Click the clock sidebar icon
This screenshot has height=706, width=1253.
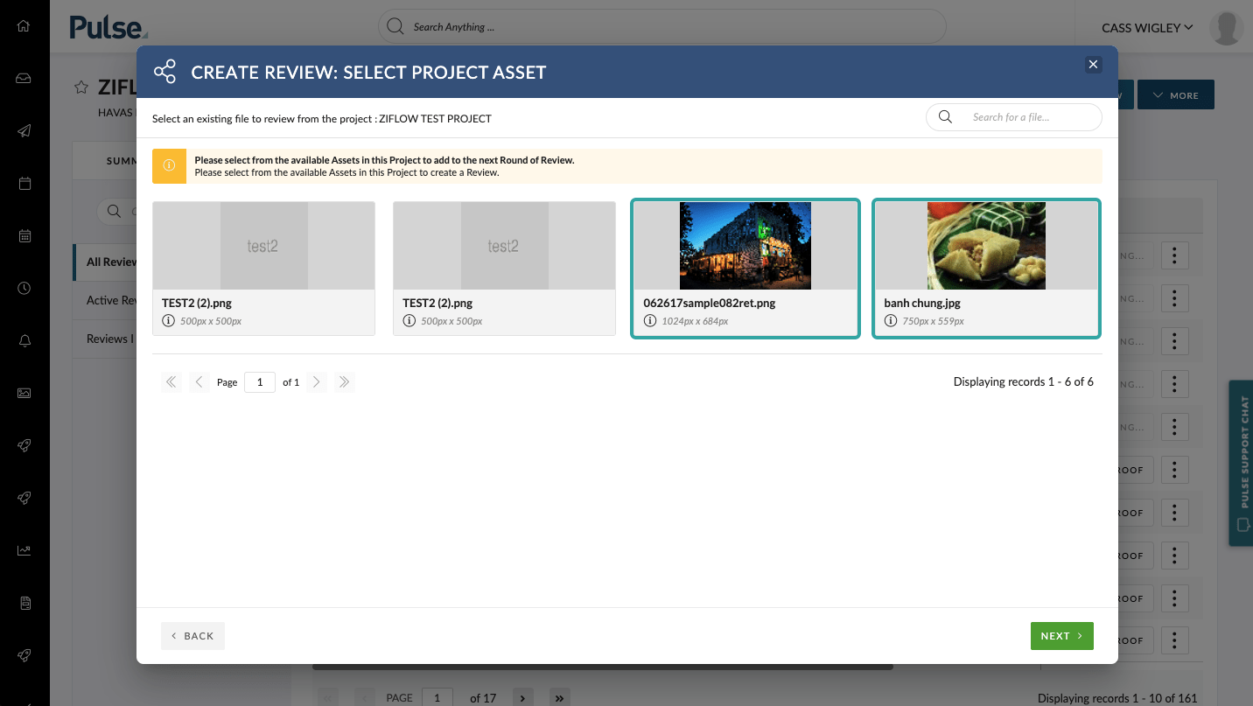click(24, 289)
